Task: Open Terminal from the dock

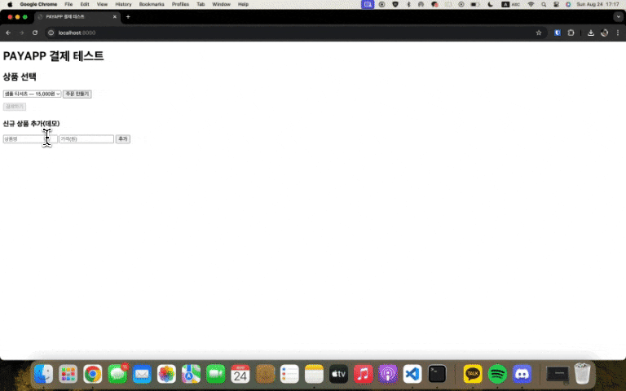Action: pos(437,374)
